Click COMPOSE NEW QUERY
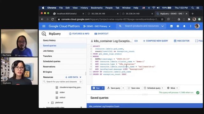 pyautogui.click(x=156, y=41)
